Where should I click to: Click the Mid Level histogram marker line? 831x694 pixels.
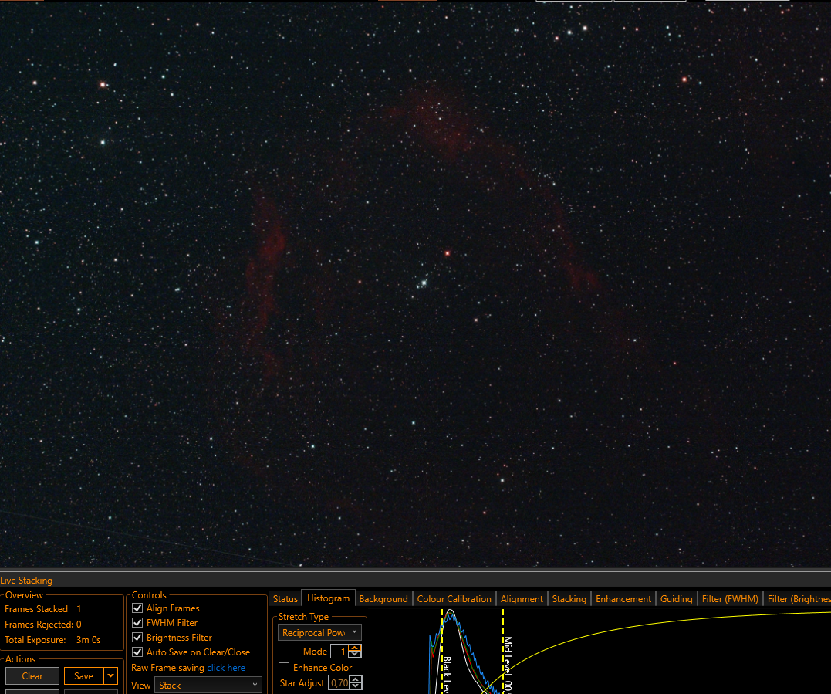click(x=503, y=651)
